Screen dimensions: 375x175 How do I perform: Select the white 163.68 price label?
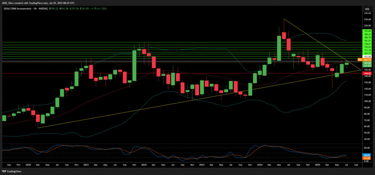(x=367, y=56)
